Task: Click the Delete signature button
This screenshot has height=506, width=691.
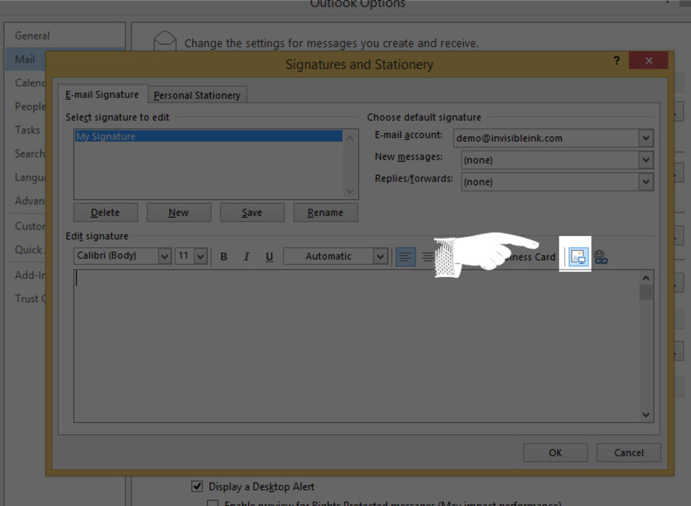Action: click(x=105, y=213)
